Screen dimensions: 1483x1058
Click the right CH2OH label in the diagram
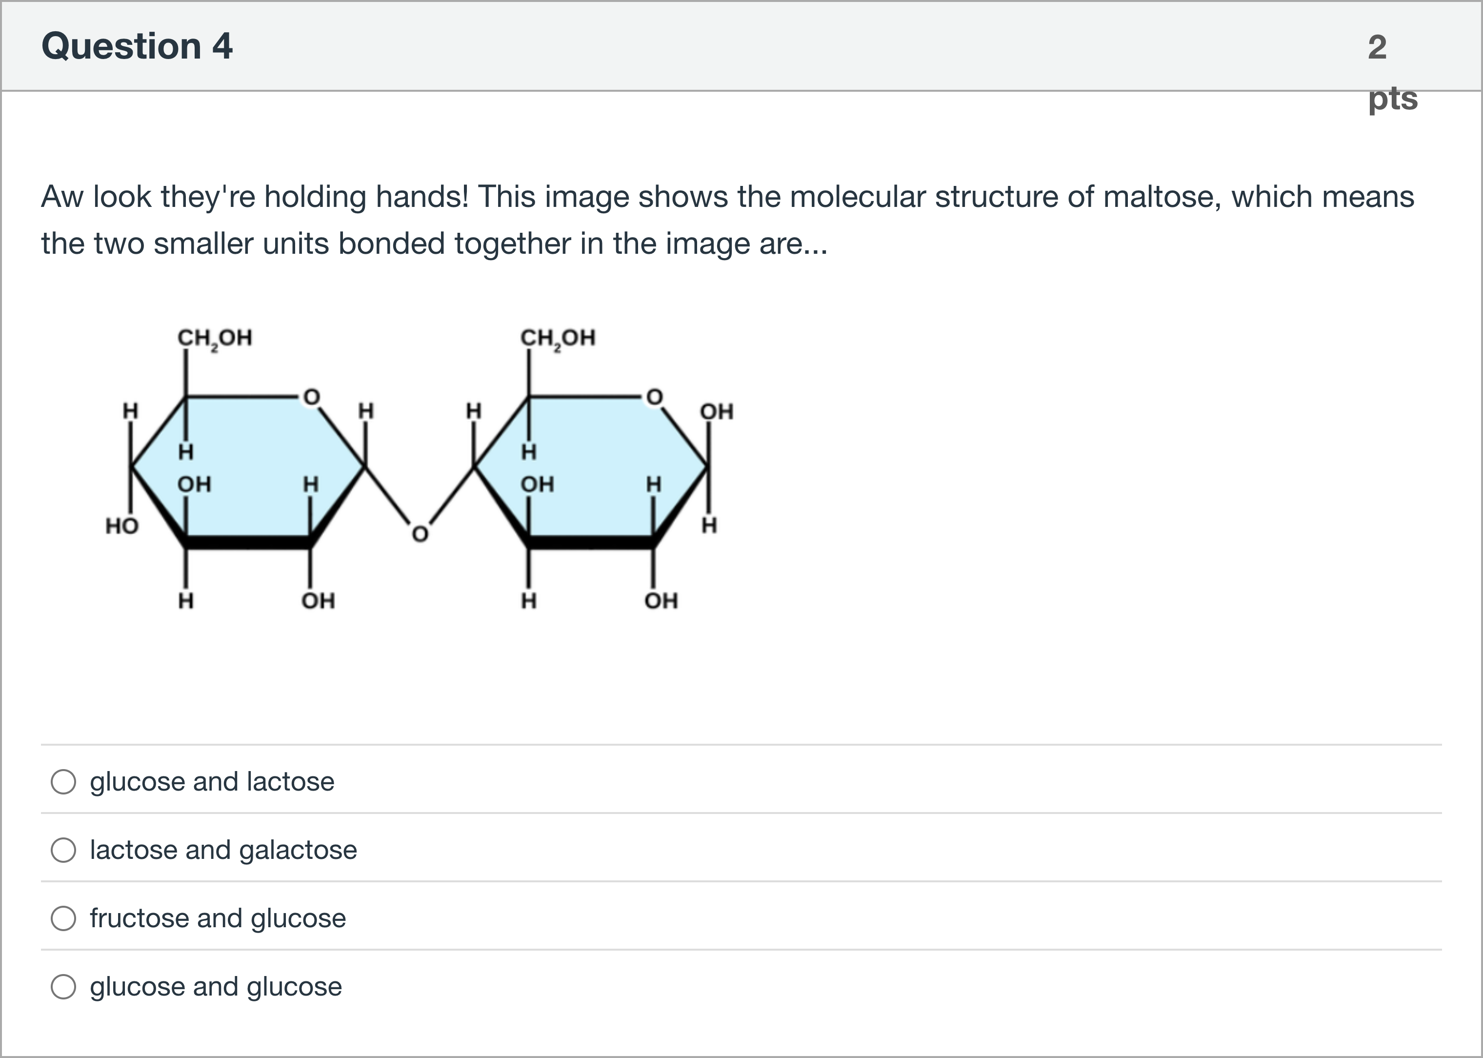pyautogui.click(x=557, y=338)
